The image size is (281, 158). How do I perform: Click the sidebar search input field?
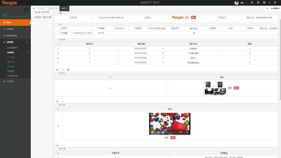coord(14,15)
